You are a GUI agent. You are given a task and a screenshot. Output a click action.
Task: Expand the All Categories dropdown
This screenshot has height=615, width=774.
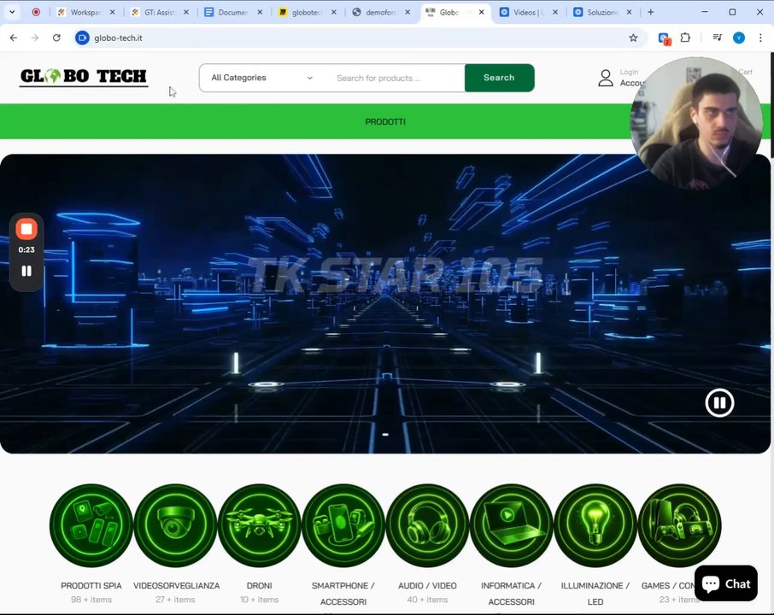tap(261, 78)
